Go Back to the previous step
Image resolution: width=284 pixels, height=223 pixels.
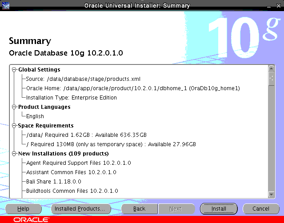(139, 209)
